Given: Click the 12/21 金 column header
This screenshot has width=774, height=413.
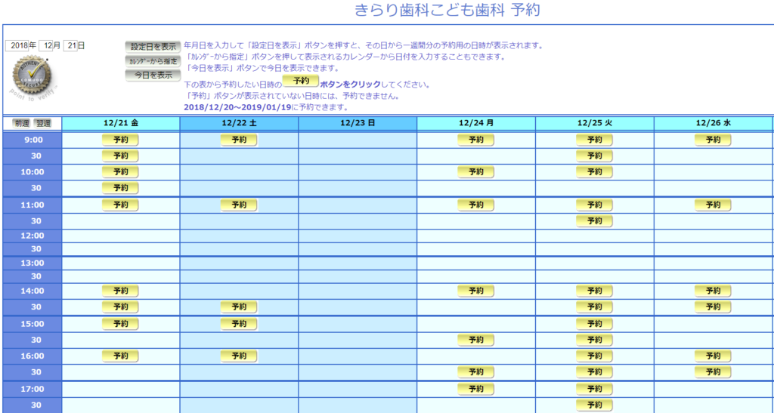Looking at the screenshot, I should pyautogui.click(x=121, y=123).
